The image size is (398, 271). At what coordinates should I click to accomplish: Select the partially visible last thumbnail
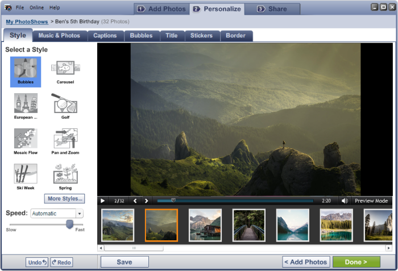click(378, 225)
